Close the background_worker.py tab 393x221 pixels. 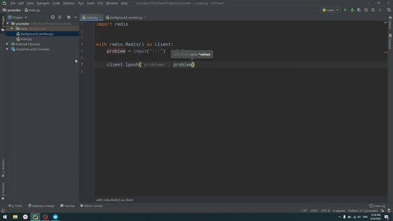pos(145,18)
